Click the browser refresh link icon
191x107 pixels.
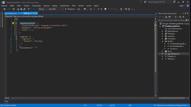click(79, 9)
